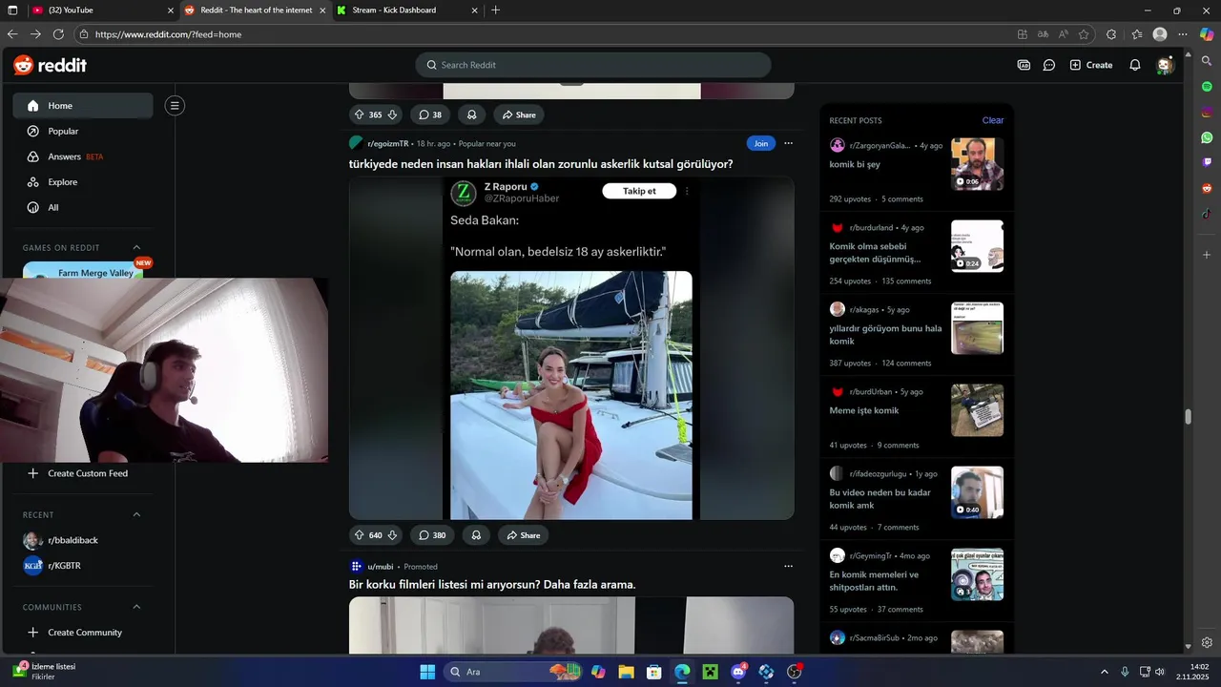Focus the Search Reddit input field

592,65
